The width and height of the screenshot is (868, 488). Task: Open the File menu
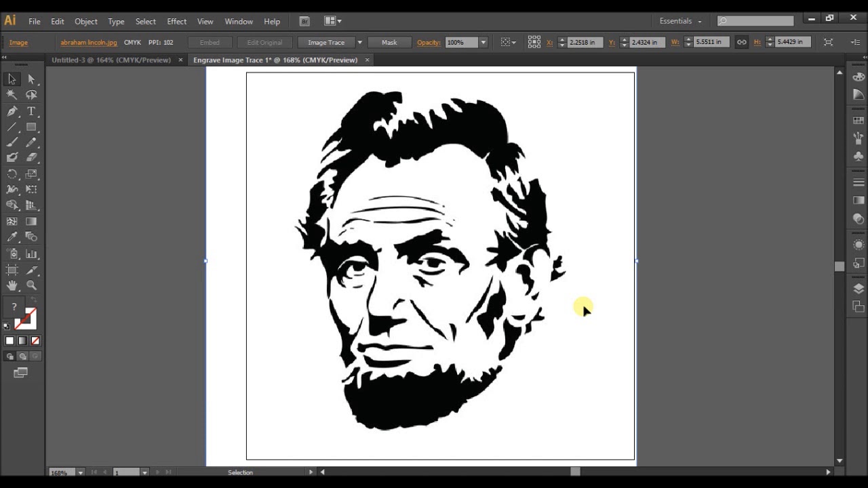click(x=34, y=21)
